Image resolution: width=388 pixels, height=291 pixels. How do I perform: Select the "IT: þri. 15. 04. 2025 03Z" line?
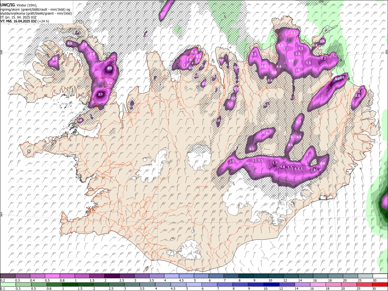(18, 17)
